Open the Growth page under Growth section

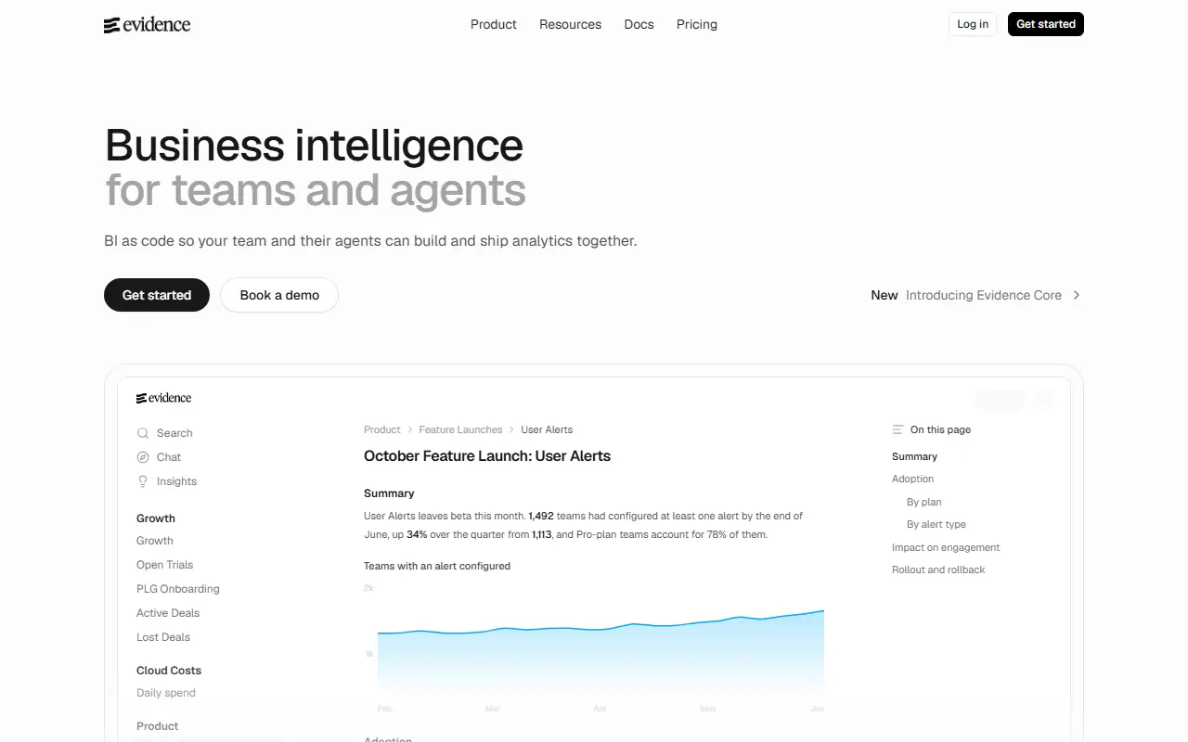[x=155, y=541]
